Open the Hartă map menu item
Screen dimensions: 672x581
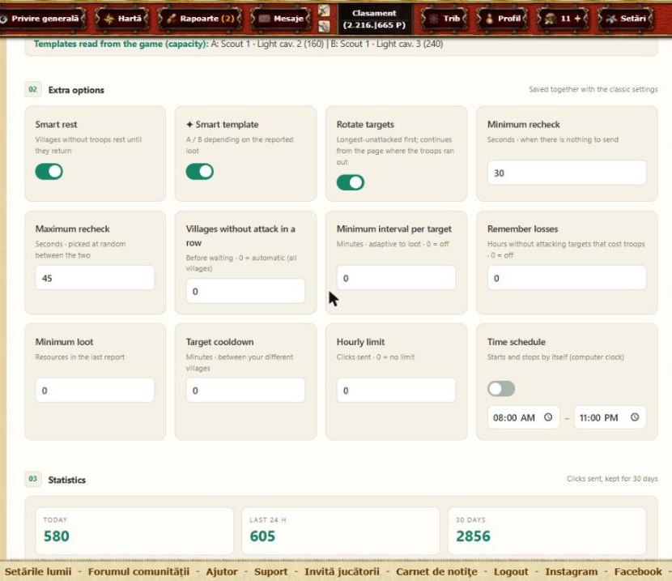(x=122, y=19)
